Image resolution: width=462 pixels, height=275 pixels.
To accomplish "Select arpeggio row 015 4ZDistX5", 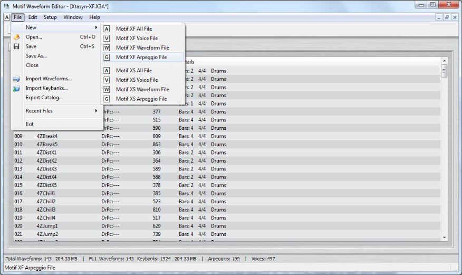I will point(227,185).
